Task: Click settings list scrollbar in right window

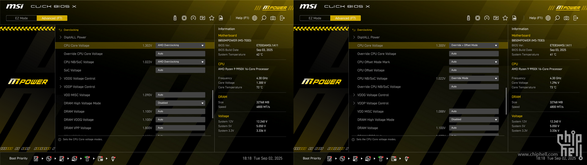Action: [x=506, y=101]
